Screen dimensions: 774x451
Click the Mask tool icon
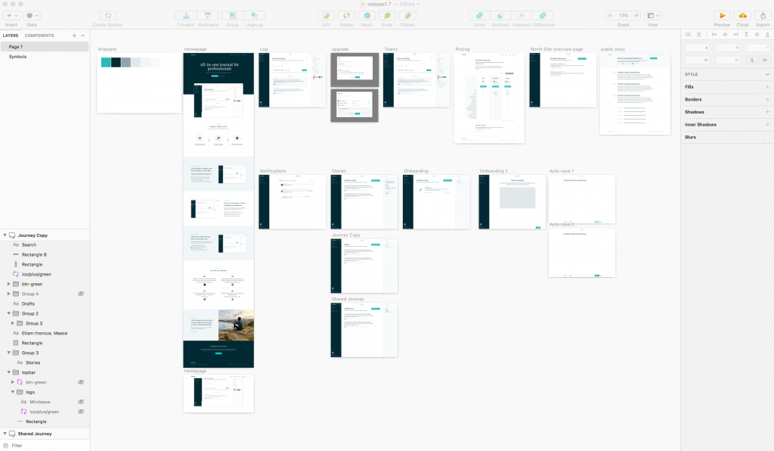[x=366, y=16]
